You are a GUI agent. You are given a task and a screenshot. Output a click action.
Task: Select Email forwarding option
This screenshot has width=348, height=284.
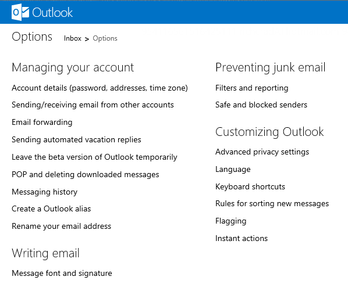tap(42, 123)
